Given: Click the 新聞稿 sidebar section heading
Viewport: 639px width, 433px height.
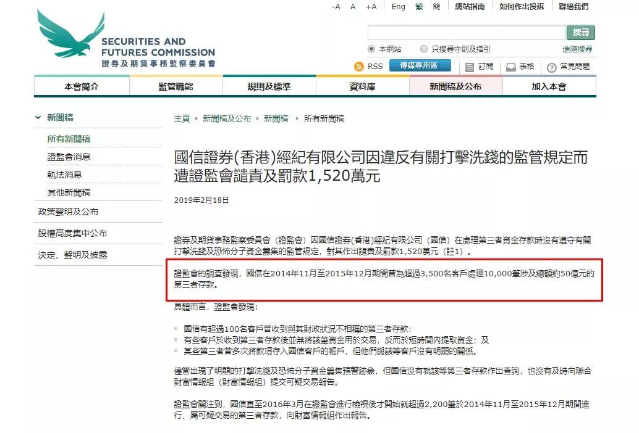Looking at the screenshot, I should pyautogui.click(x=61, y=117).
